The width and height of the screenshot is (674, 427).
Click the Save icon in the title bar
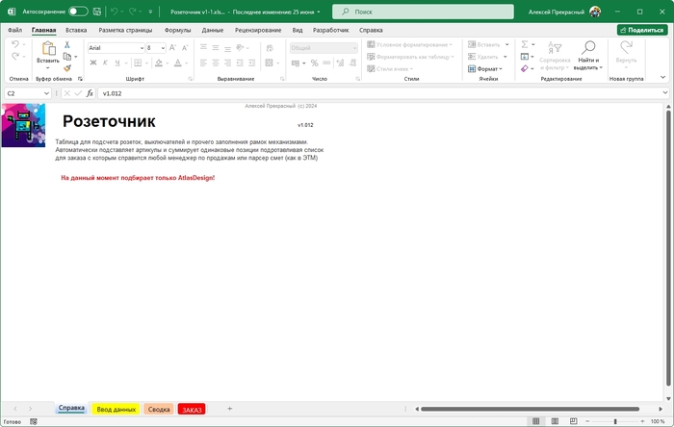[95, 11]
